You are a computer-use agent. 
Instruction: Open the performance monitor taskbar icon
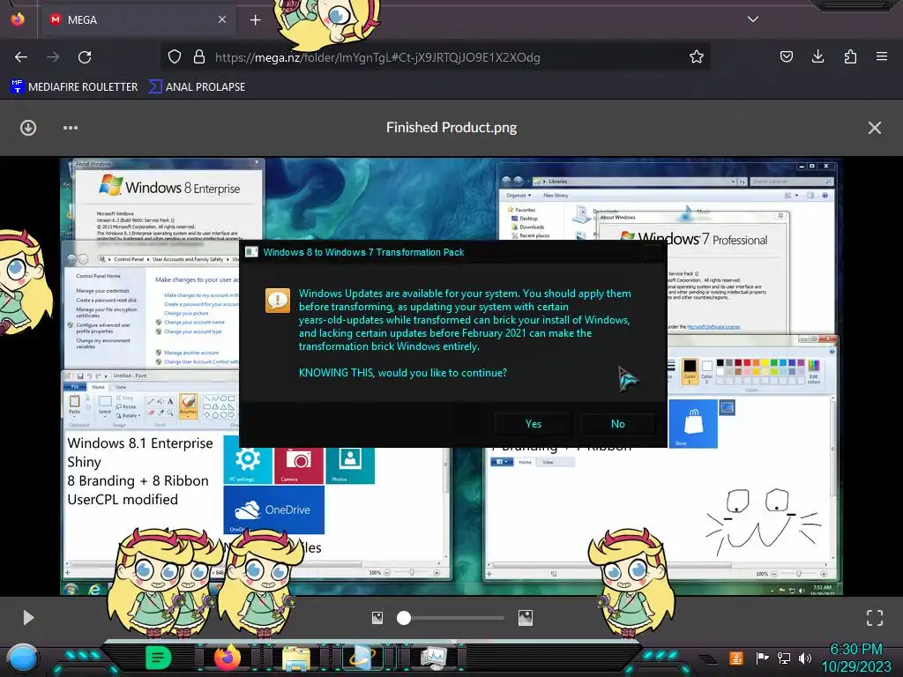tap(433, 658)
